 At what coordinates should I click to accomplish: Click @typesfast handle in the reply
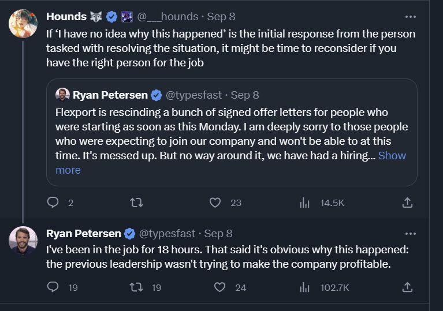point(167,234)
